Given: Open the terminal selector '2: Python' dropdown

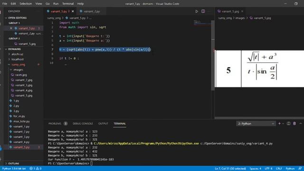Looking at the screenshot, I should tap(256, 123).
